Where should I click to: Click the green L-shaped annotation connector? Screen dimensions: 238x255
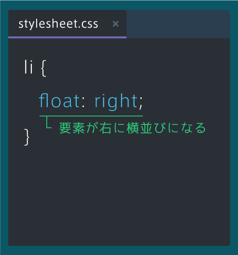click(48, 122)
